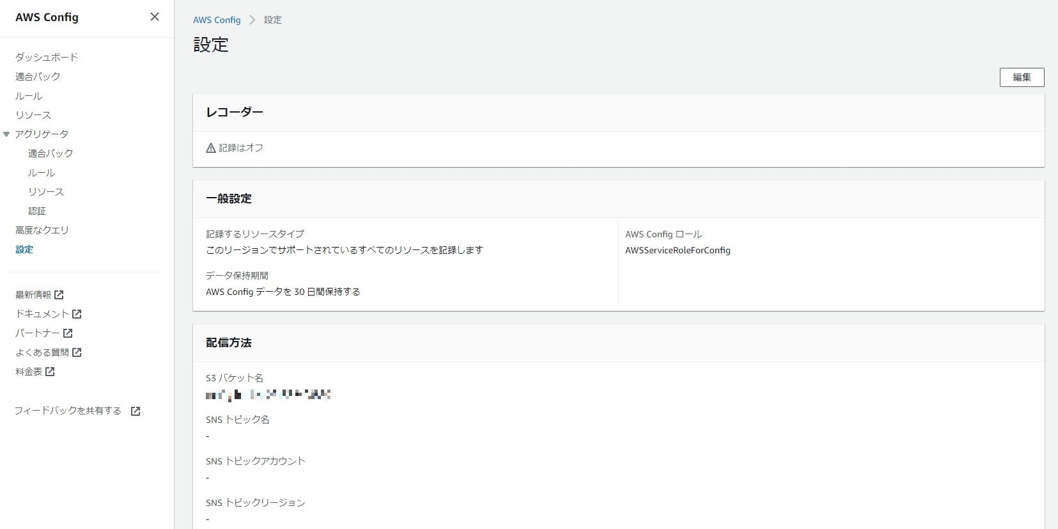Open top-level 適合パック in the sidebar
Screen dimensions: 1058x529
pos(38,76)
